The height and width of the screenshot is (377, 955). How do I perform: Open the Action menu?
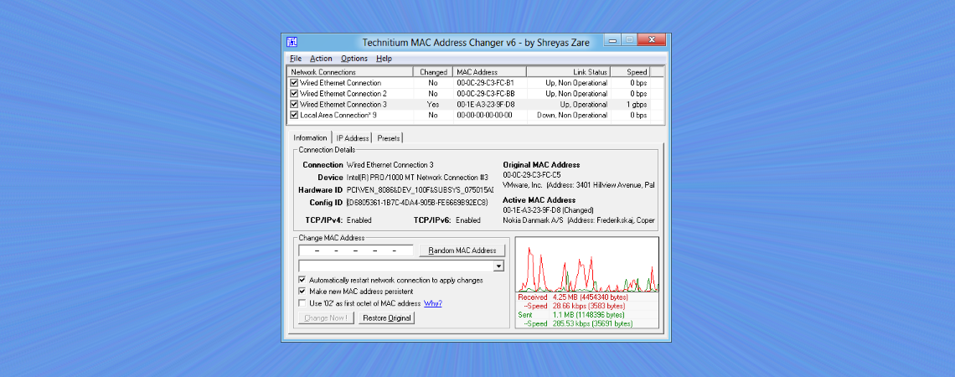[x=321, y=59]
